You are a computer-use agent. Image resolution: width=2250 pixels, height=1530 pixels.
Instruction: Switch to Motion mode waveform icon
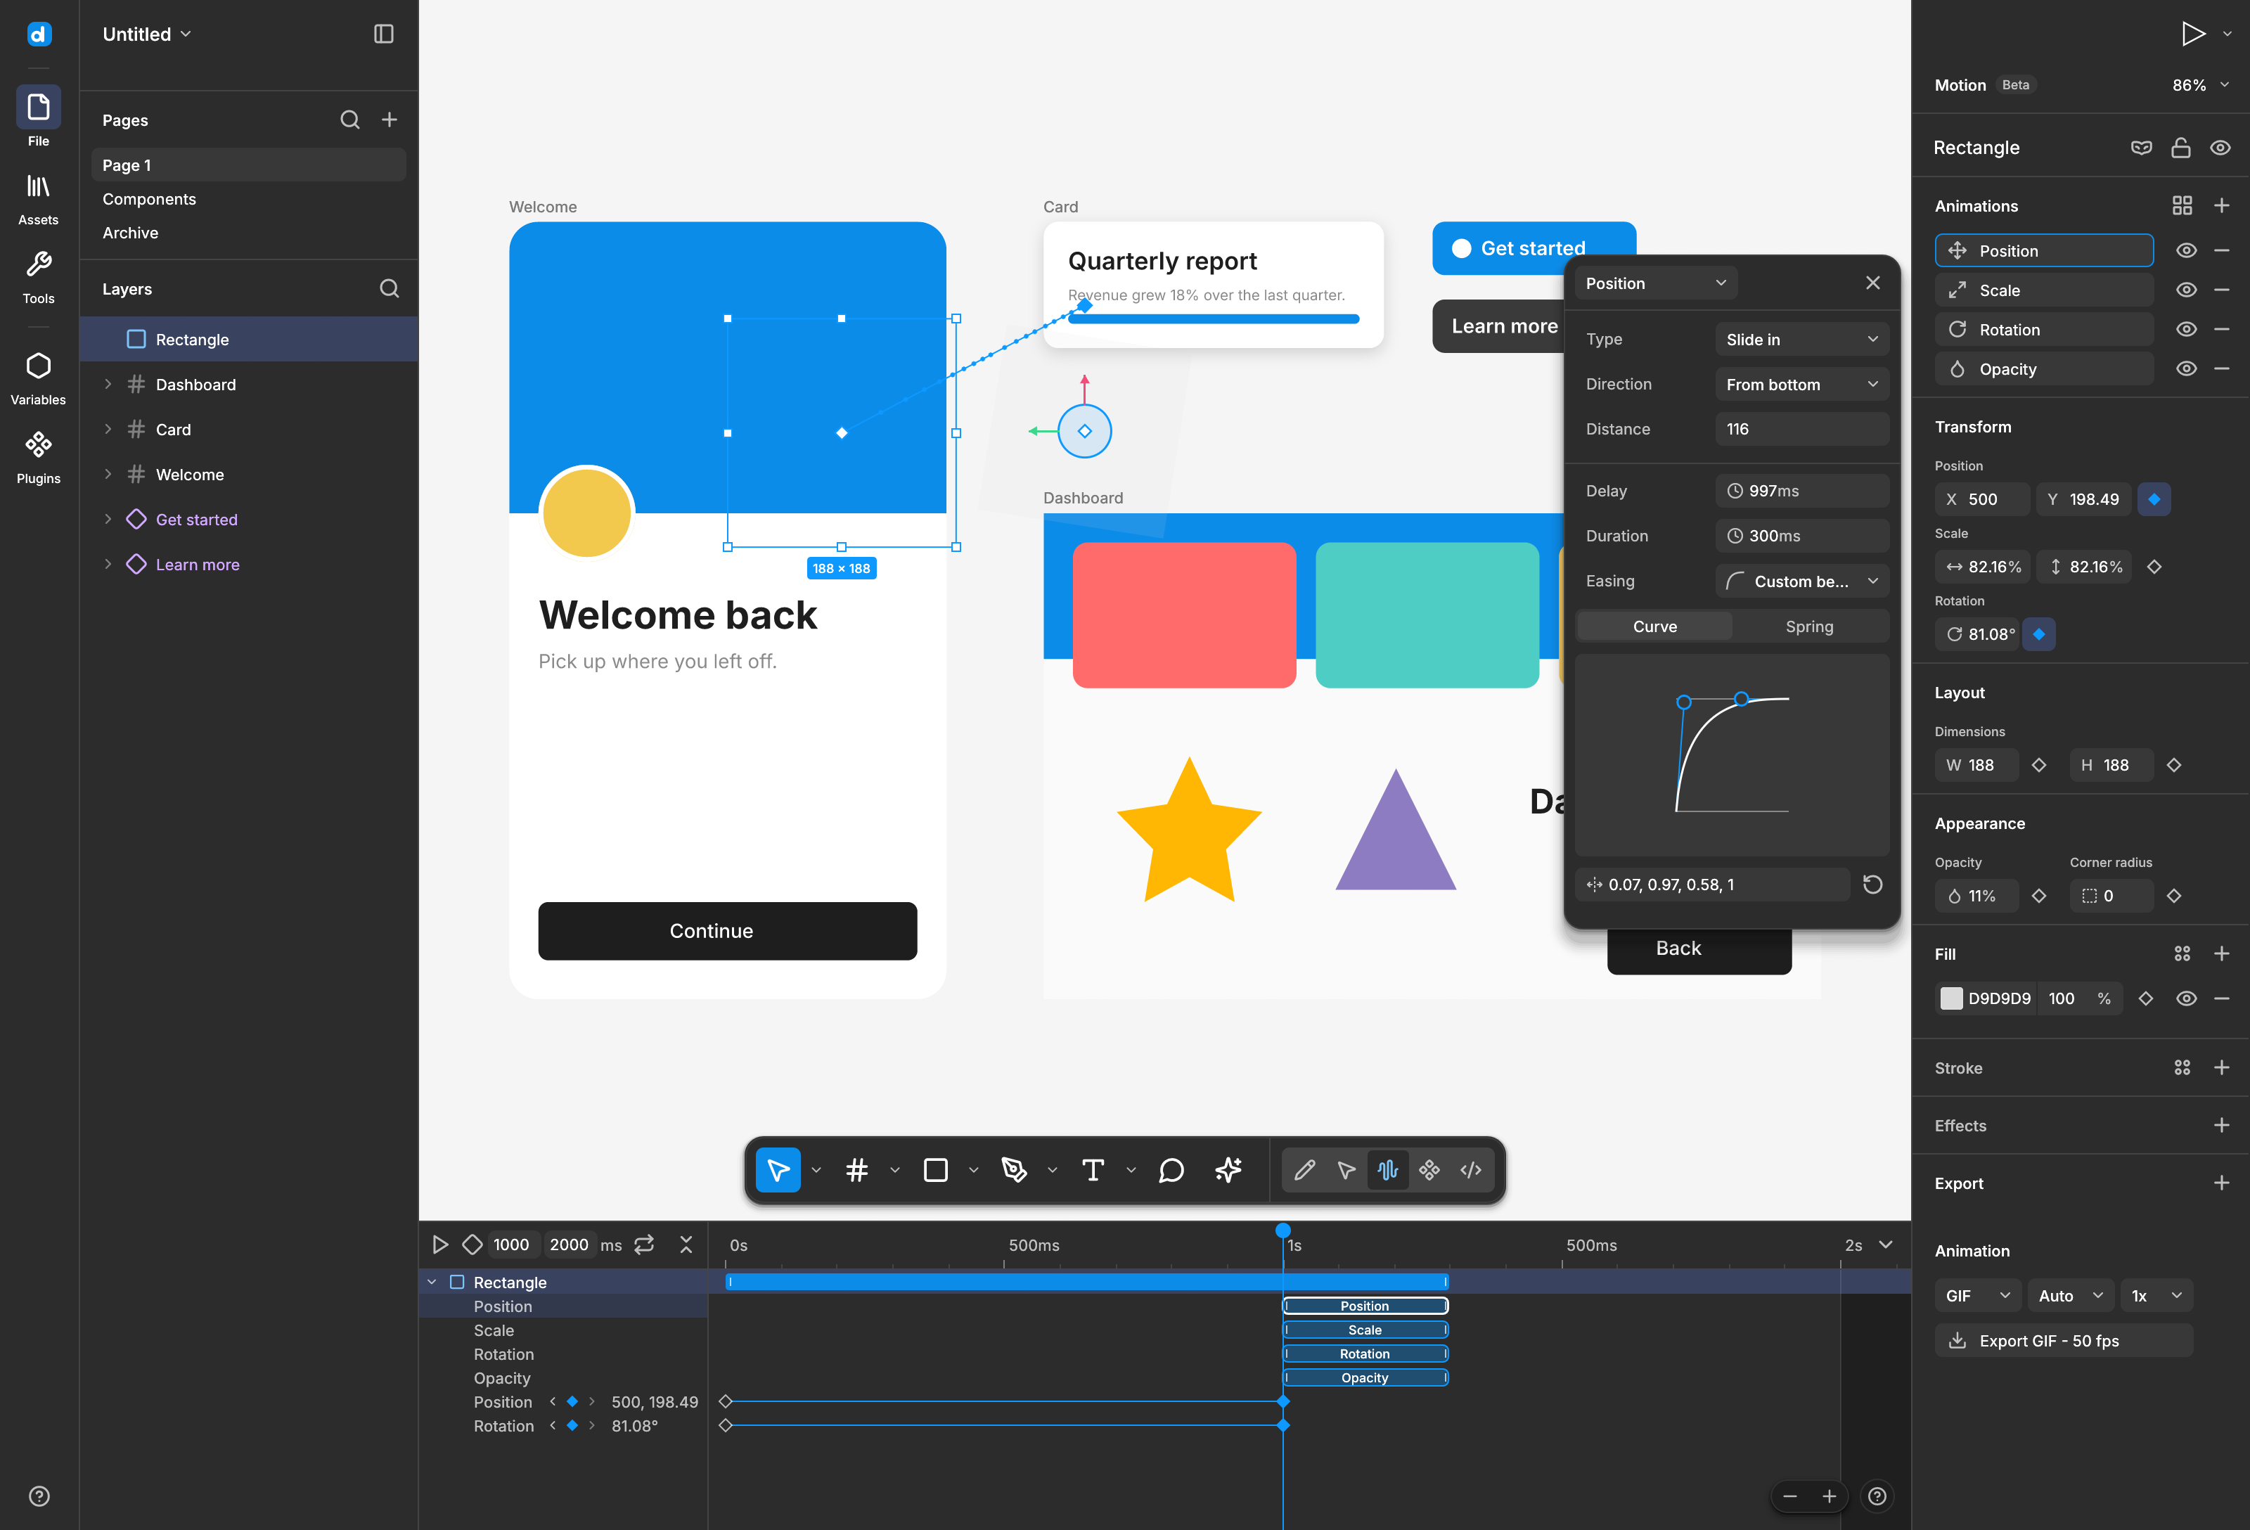tap(1387, 1170)
